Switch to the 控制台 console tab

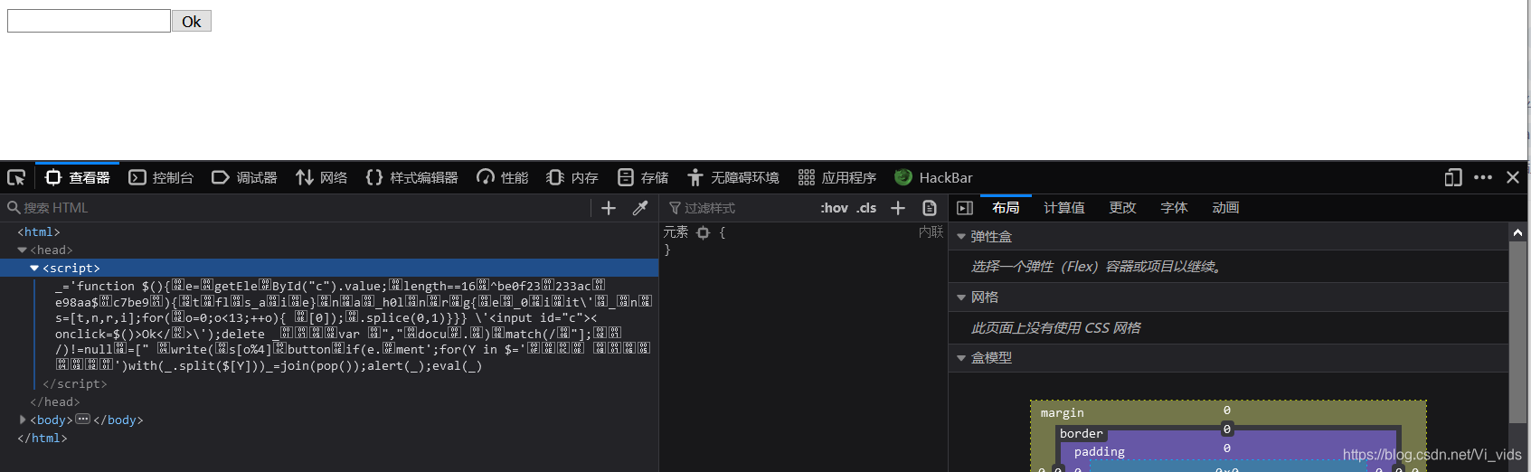[161, 177]
